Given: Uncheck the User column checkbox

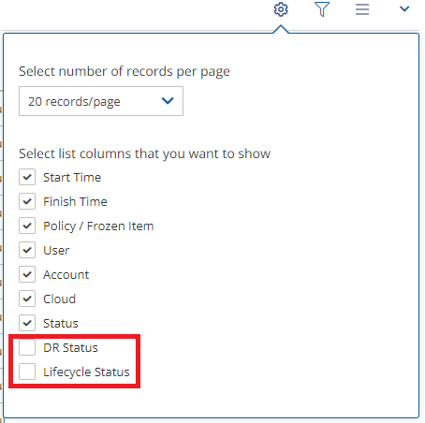Looking at the screenshot, I should pyautogui.click(x=27, y=250).
